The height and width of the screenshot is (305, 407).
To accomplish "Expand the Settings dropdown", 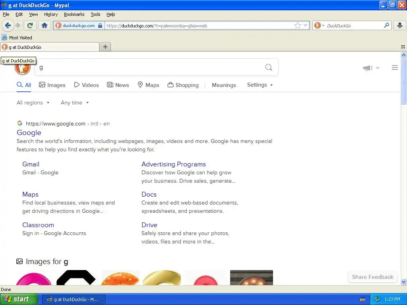I will coord(260,85).
